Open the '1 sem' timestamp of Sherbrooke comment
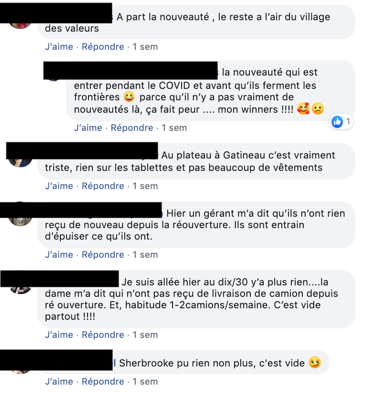The image size is (379, 393). tap(145, 381)
